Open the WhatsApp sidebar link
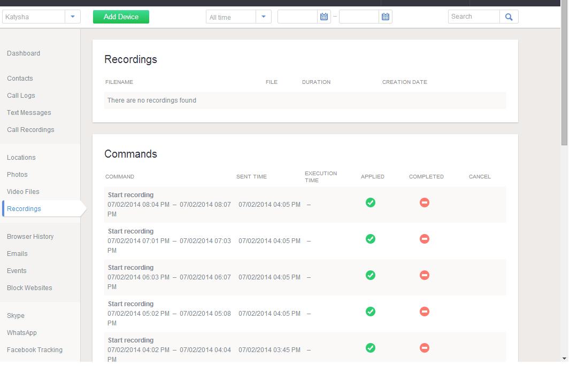 (x=22, y=333)
